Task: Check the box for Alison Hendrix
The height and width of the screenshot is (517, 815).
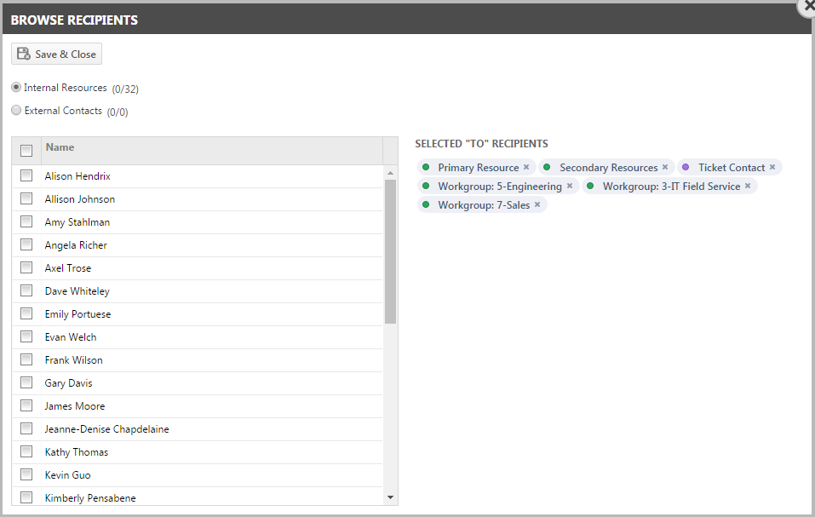Action: (x=26, y=175)
